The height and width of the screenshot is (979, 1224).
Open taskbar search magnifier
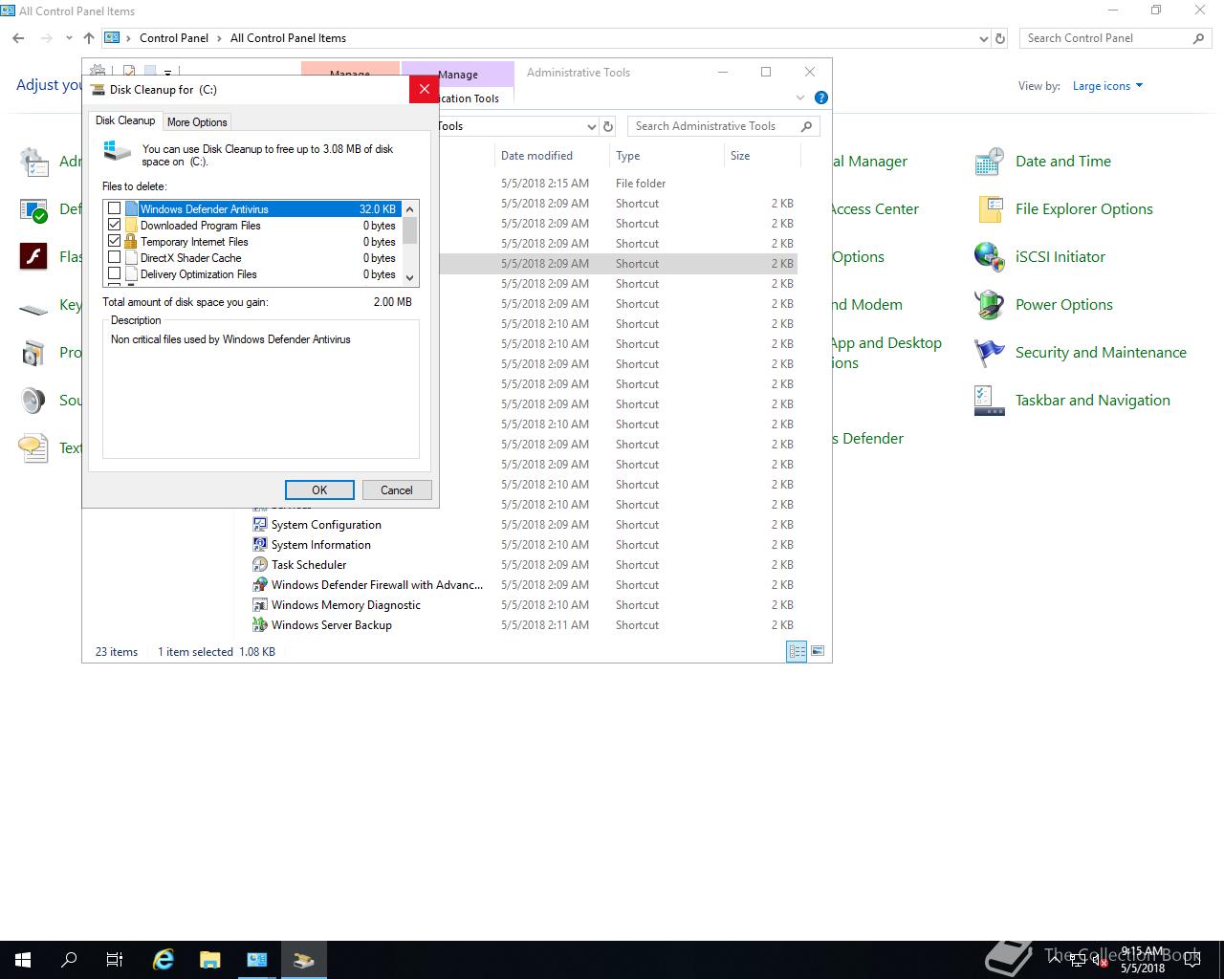69,960
